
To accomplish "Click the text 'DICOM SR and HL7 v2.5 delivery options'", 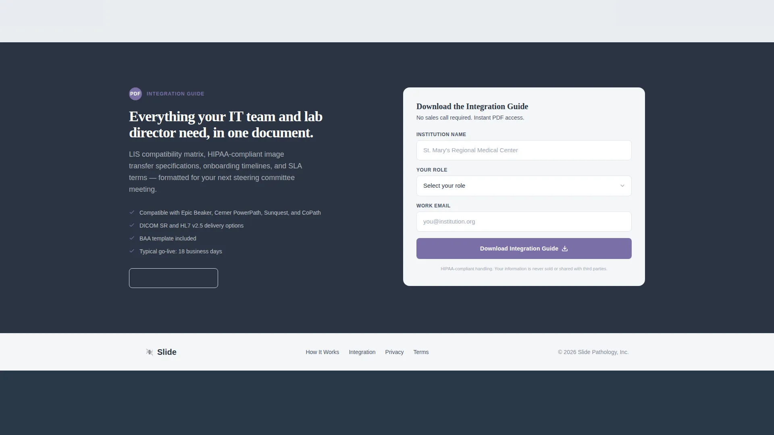I will click(191, 226).
